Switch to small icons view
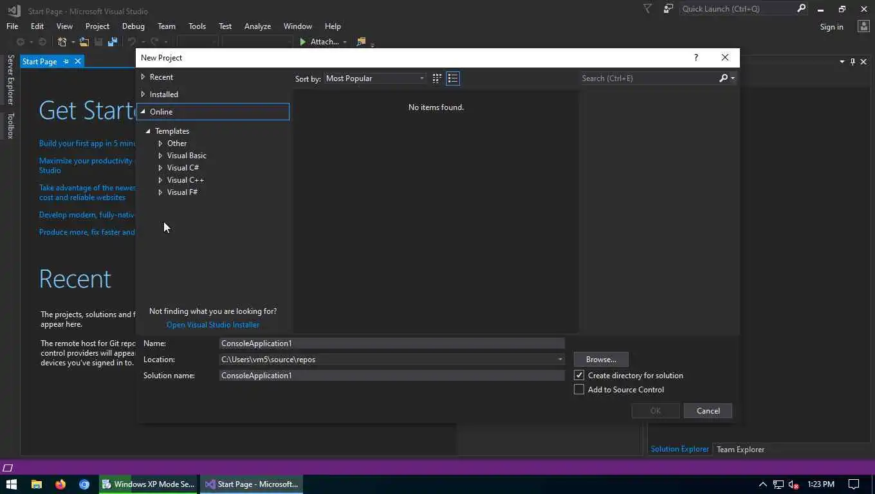 coord(437,78)
